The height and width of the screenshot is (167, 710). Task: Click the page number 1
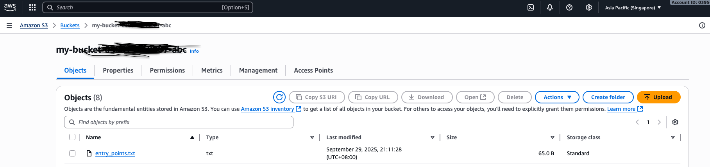(648, 122)
